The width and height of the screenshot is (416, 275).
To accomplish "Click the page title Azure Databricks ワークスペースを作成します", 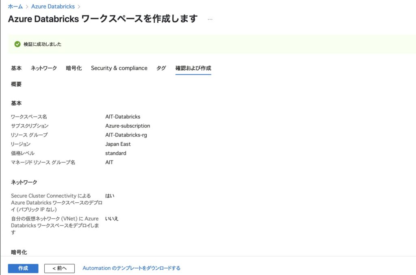I will click(x=103, y=19).
